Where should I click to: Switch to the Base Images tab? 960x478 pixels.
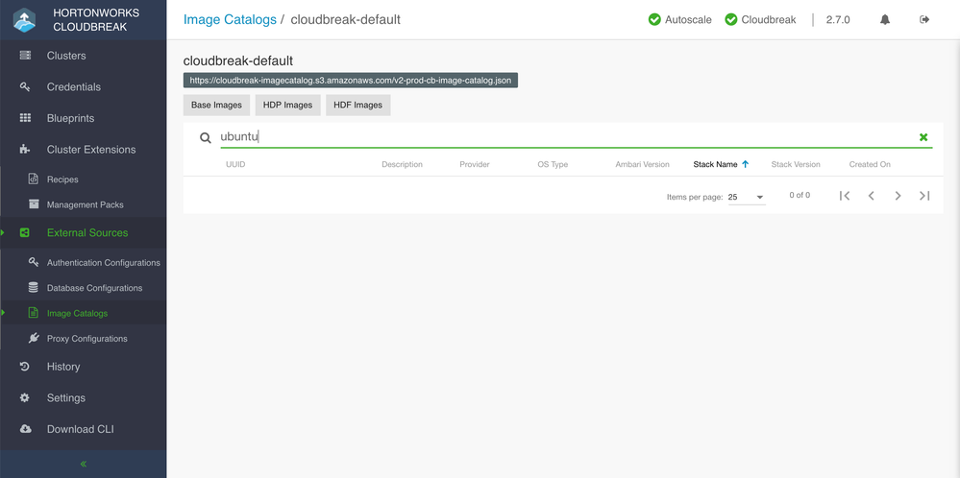(217, 106)
